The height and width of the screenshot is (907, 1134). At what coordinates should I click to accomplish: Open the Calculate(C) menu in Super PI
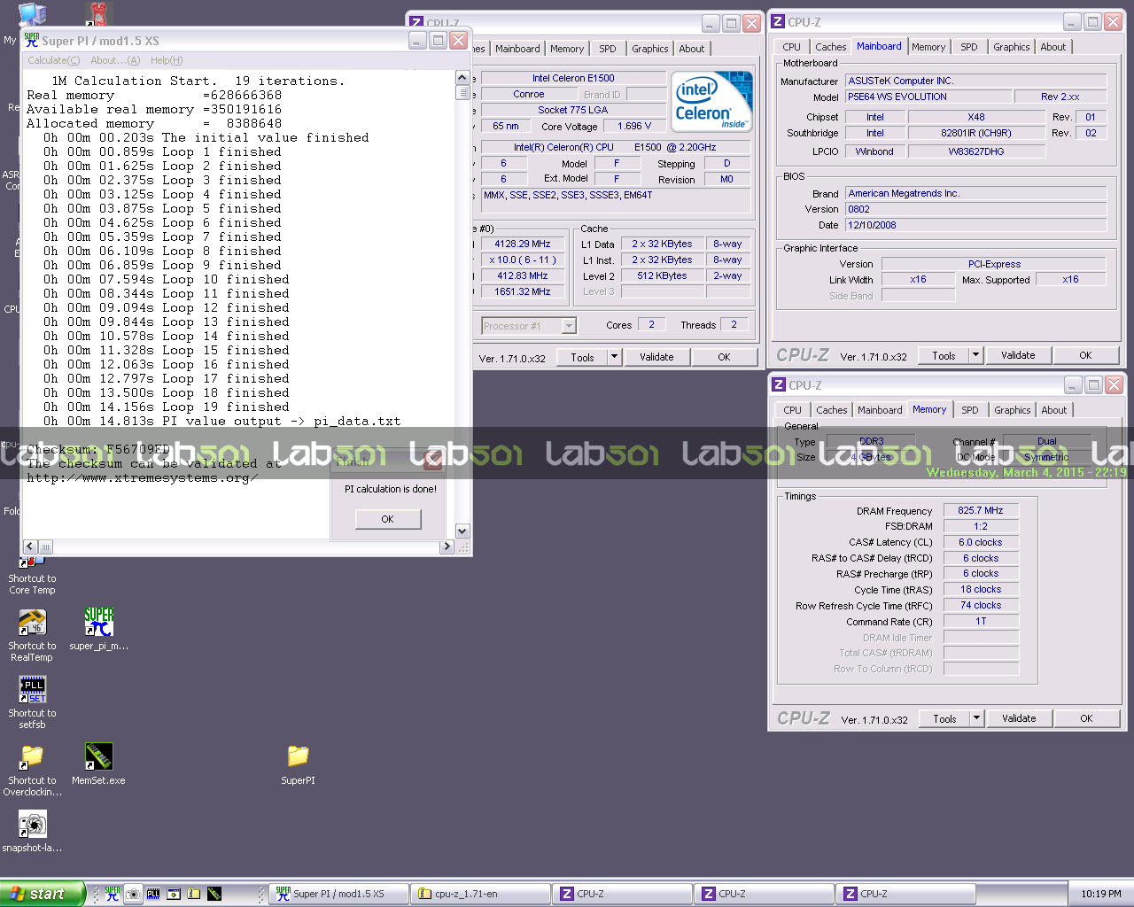pos(53,60)
